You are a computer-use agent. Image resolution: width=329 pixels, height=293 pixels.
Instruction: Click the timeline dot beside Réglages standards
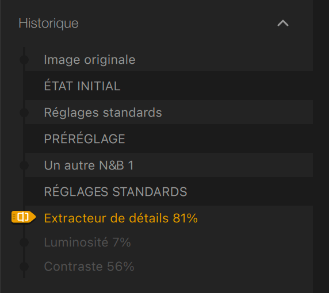(x=24, y=113)
